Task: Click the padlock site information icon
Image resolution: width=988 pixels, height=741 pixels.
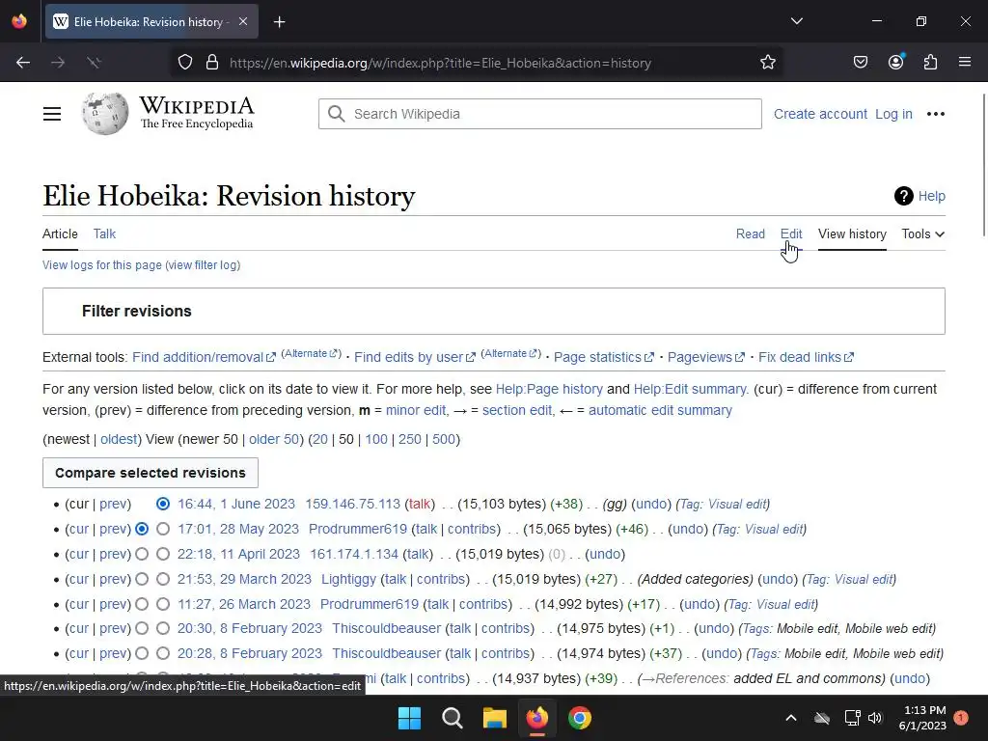Action: click(x=212, y=63)
